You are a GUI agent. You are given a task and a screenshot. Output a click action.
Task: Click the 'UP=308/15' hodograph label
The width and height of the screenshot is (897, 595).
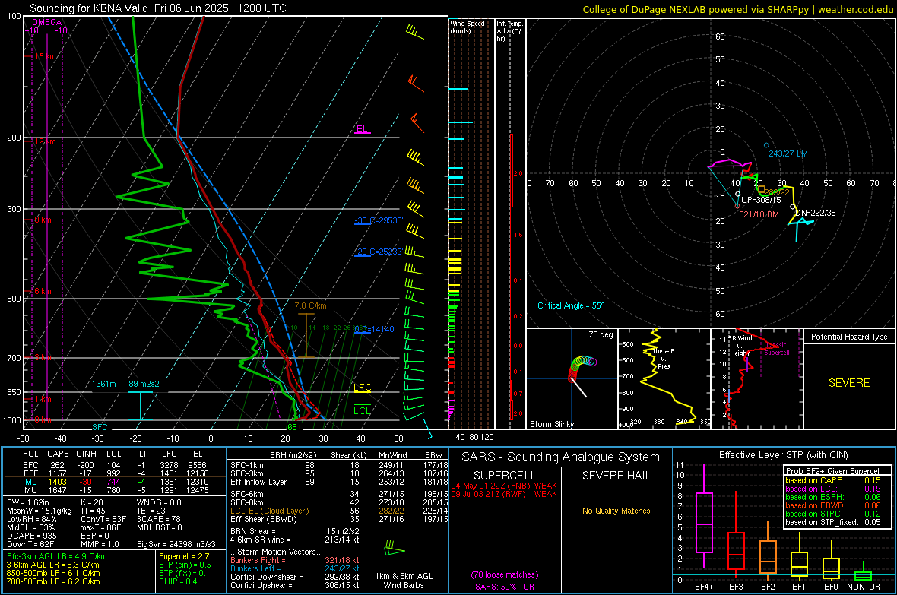[x=762, y=201]
